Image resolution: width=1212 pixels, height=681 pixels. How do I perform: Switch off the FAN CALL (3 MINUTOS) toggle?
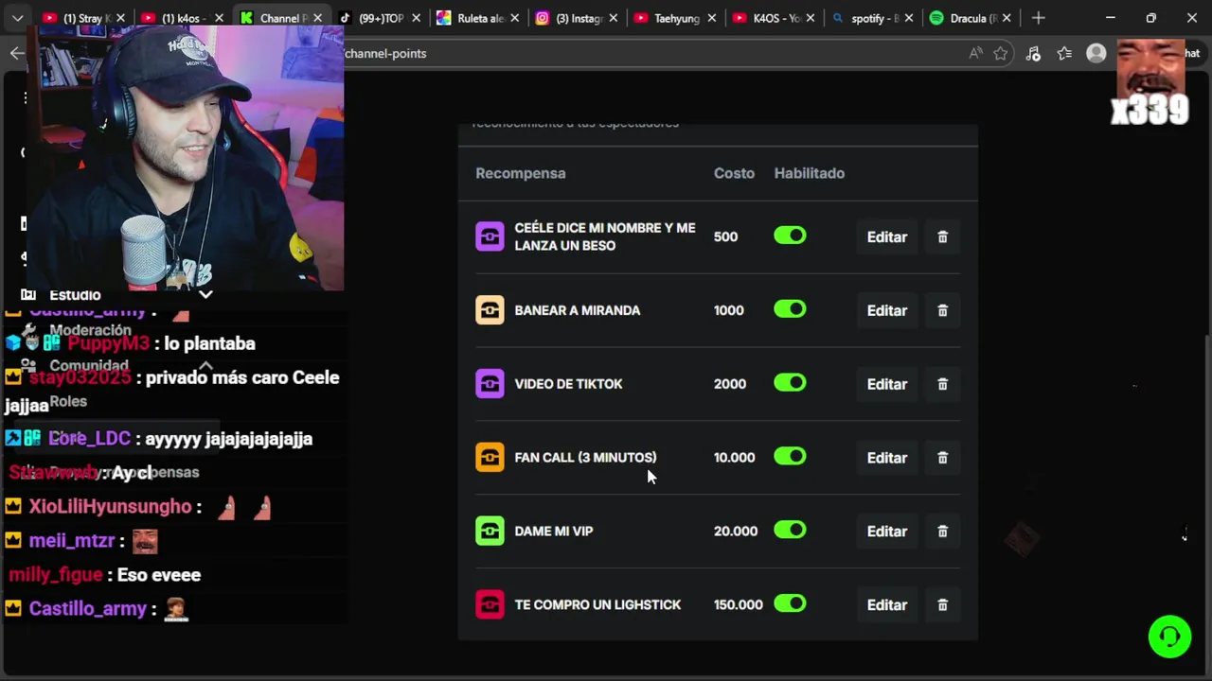tap(790, 457)
